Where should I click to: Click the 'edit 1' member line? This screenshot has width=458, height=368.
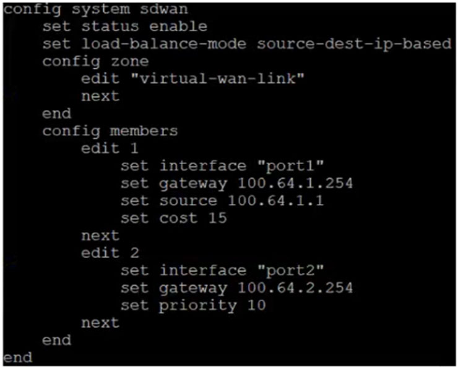[x=110, y=148]
